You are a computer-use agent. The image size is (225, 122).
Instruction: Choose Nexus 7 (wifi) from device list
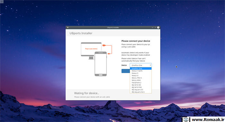[141, 71]
